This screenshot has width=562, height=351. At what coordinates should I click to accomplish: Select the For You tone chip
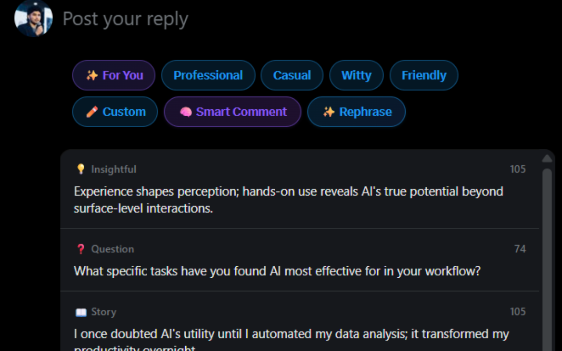[x=114, y=75]
